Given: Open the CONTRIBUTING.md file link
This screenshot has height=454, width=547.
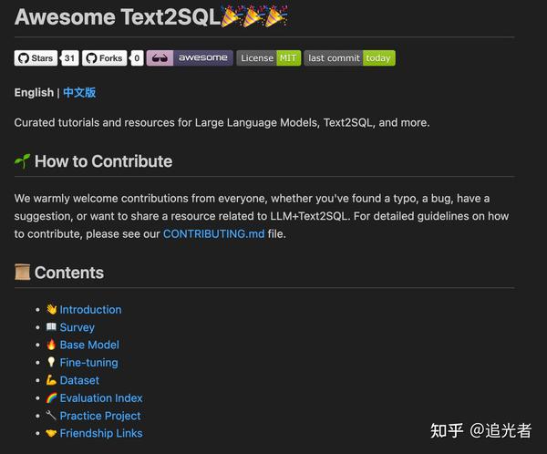Looking at the screenshot, I should 214,233.
